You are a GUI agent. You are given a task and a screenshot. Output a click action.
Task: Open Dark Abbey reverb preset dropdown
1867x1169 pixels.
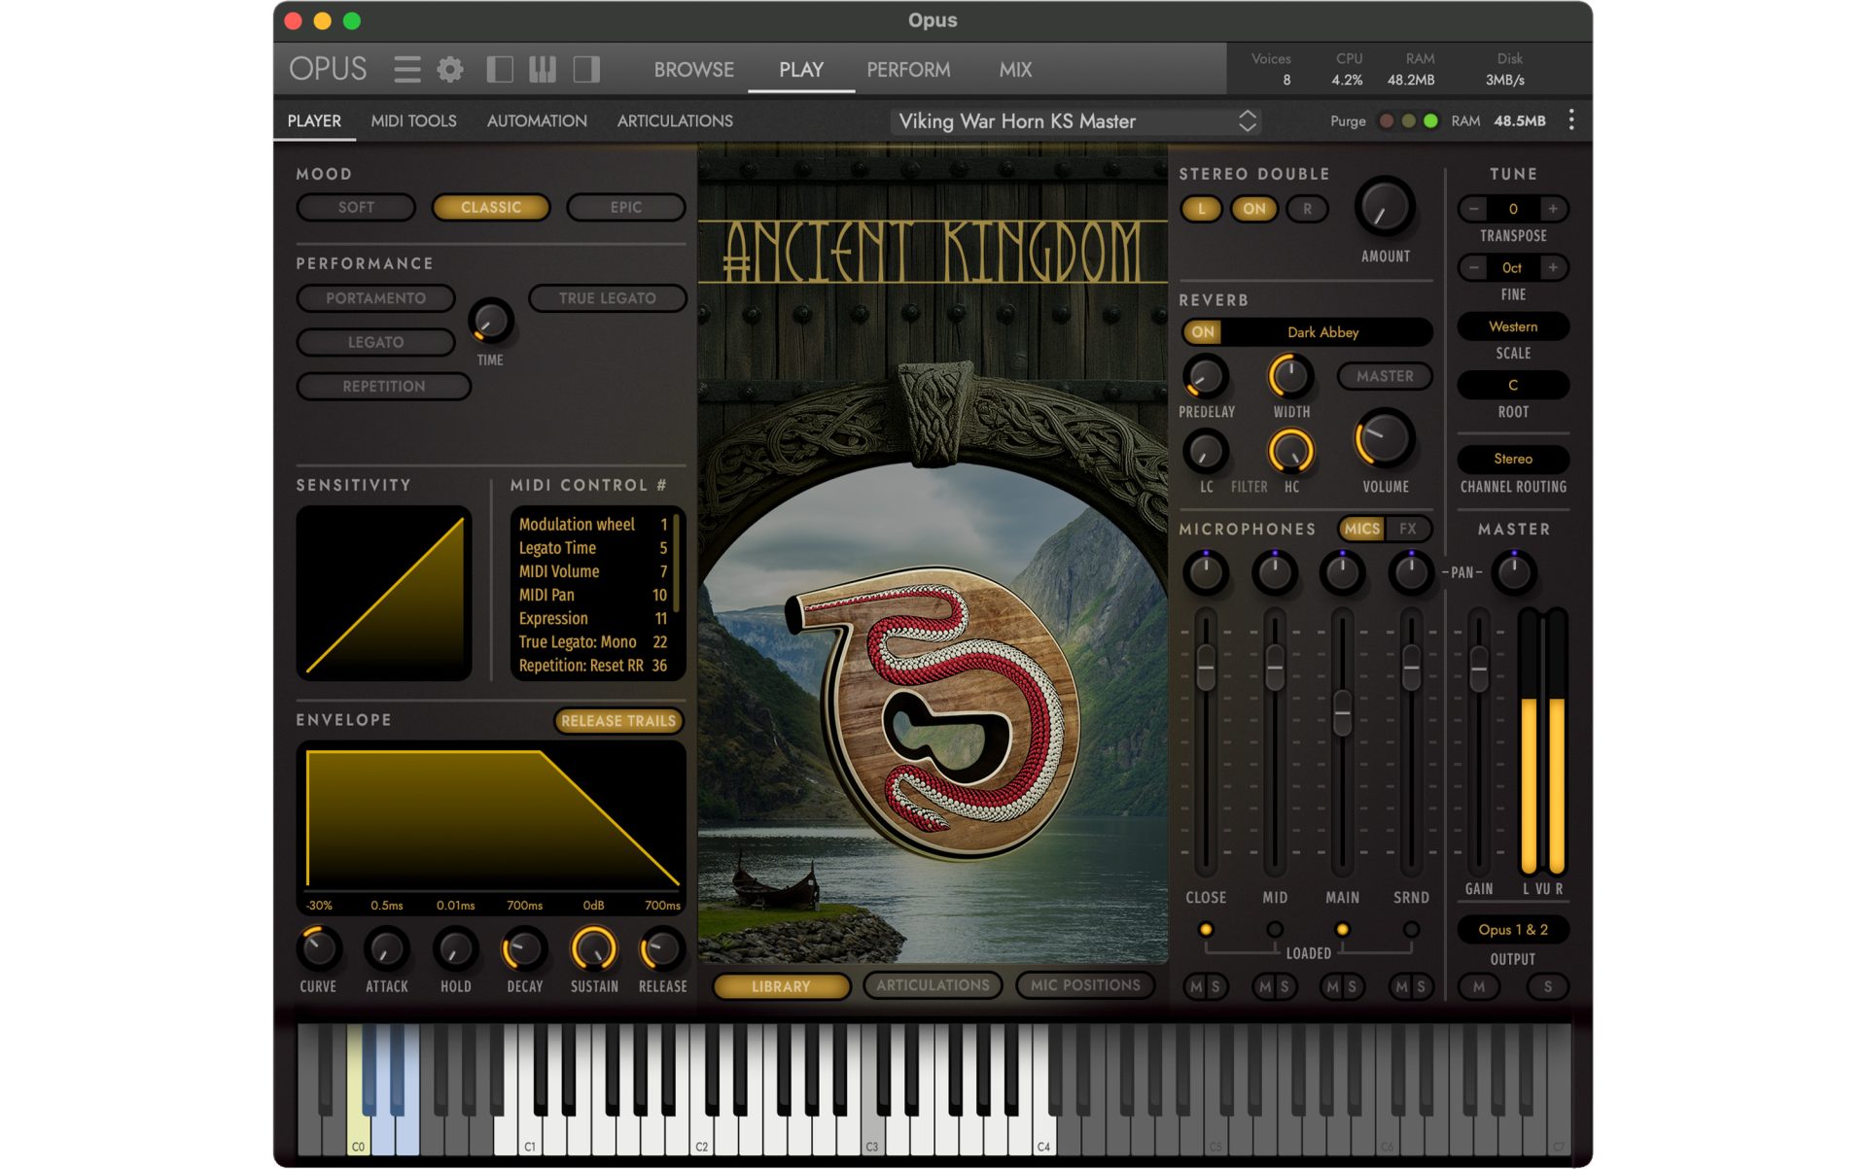[x=1323, y=332]
